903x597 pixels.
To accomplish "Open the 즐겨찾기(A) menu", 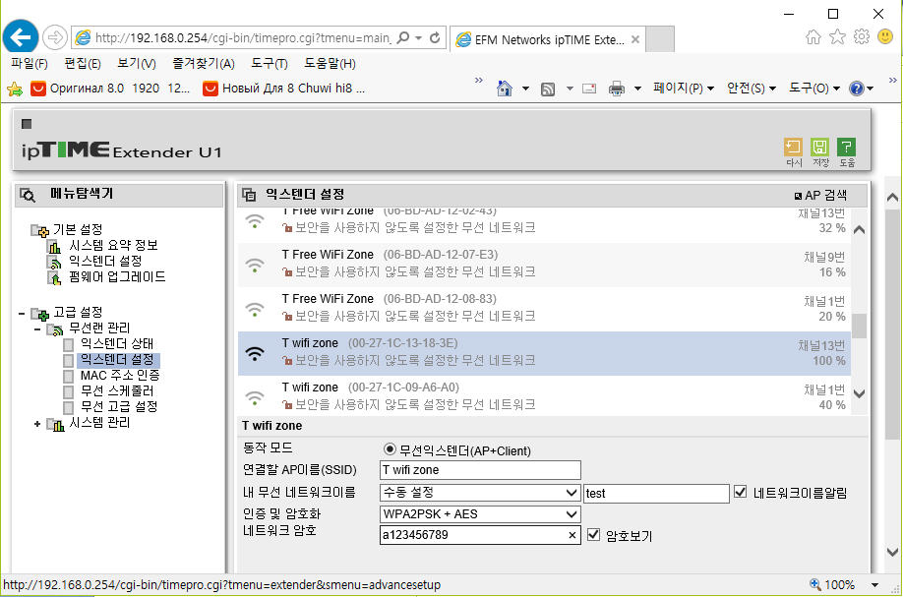I will [x=204, y=63].
